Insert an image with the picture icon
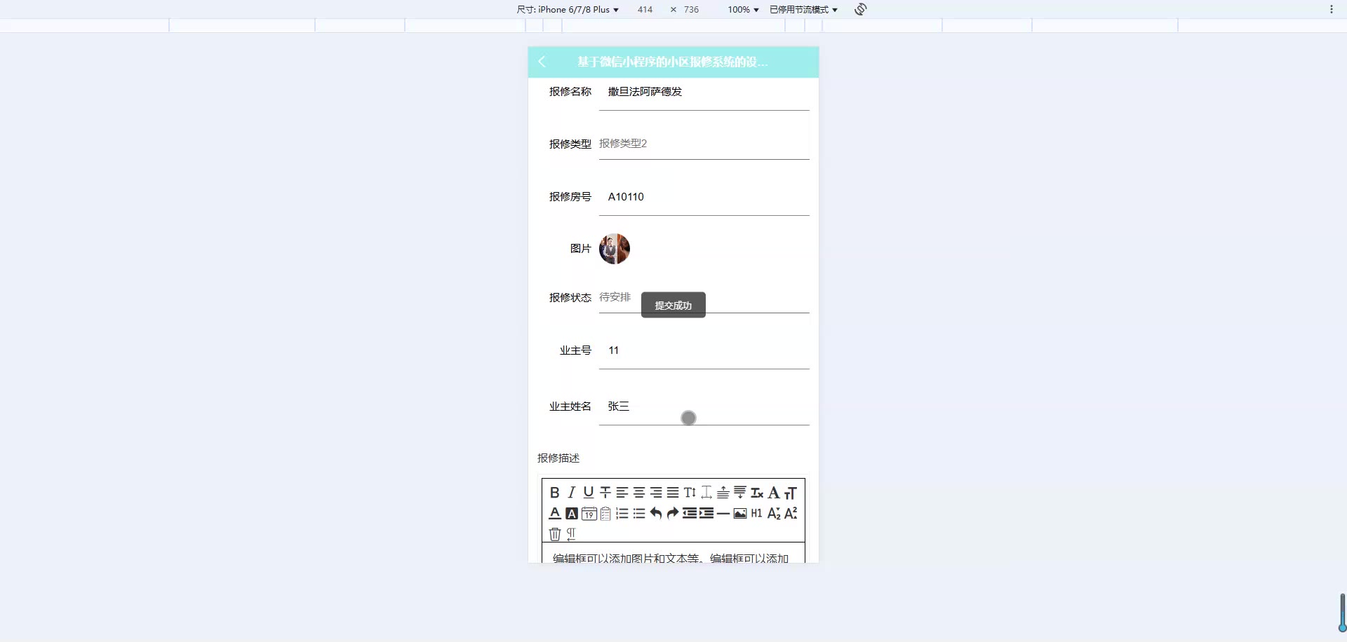 (x=739, y=514)
